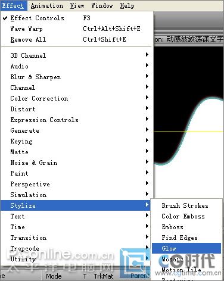Open the Animation menu
Image resolution: width=224 pixels, height=281 pixels.
coord(47,5)
